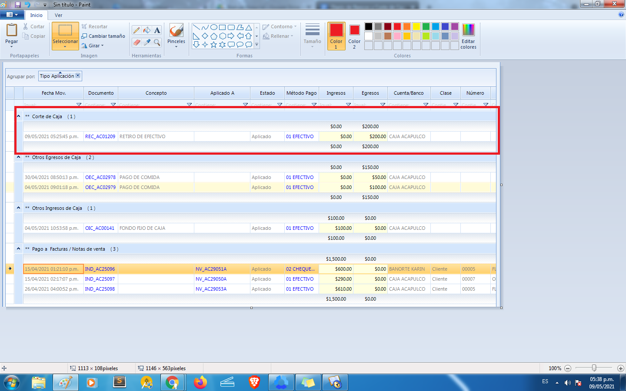Select Color 1 foreground button

(336, 36)
